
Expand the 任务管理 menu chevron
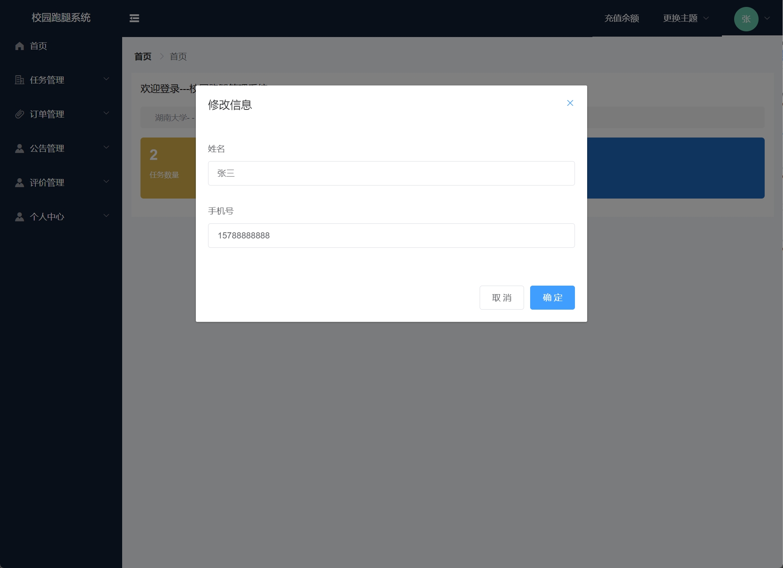[x=106, y=79]
